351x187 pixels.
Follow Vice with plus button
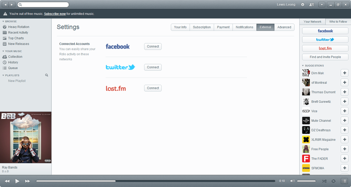[x=344, y=111]
